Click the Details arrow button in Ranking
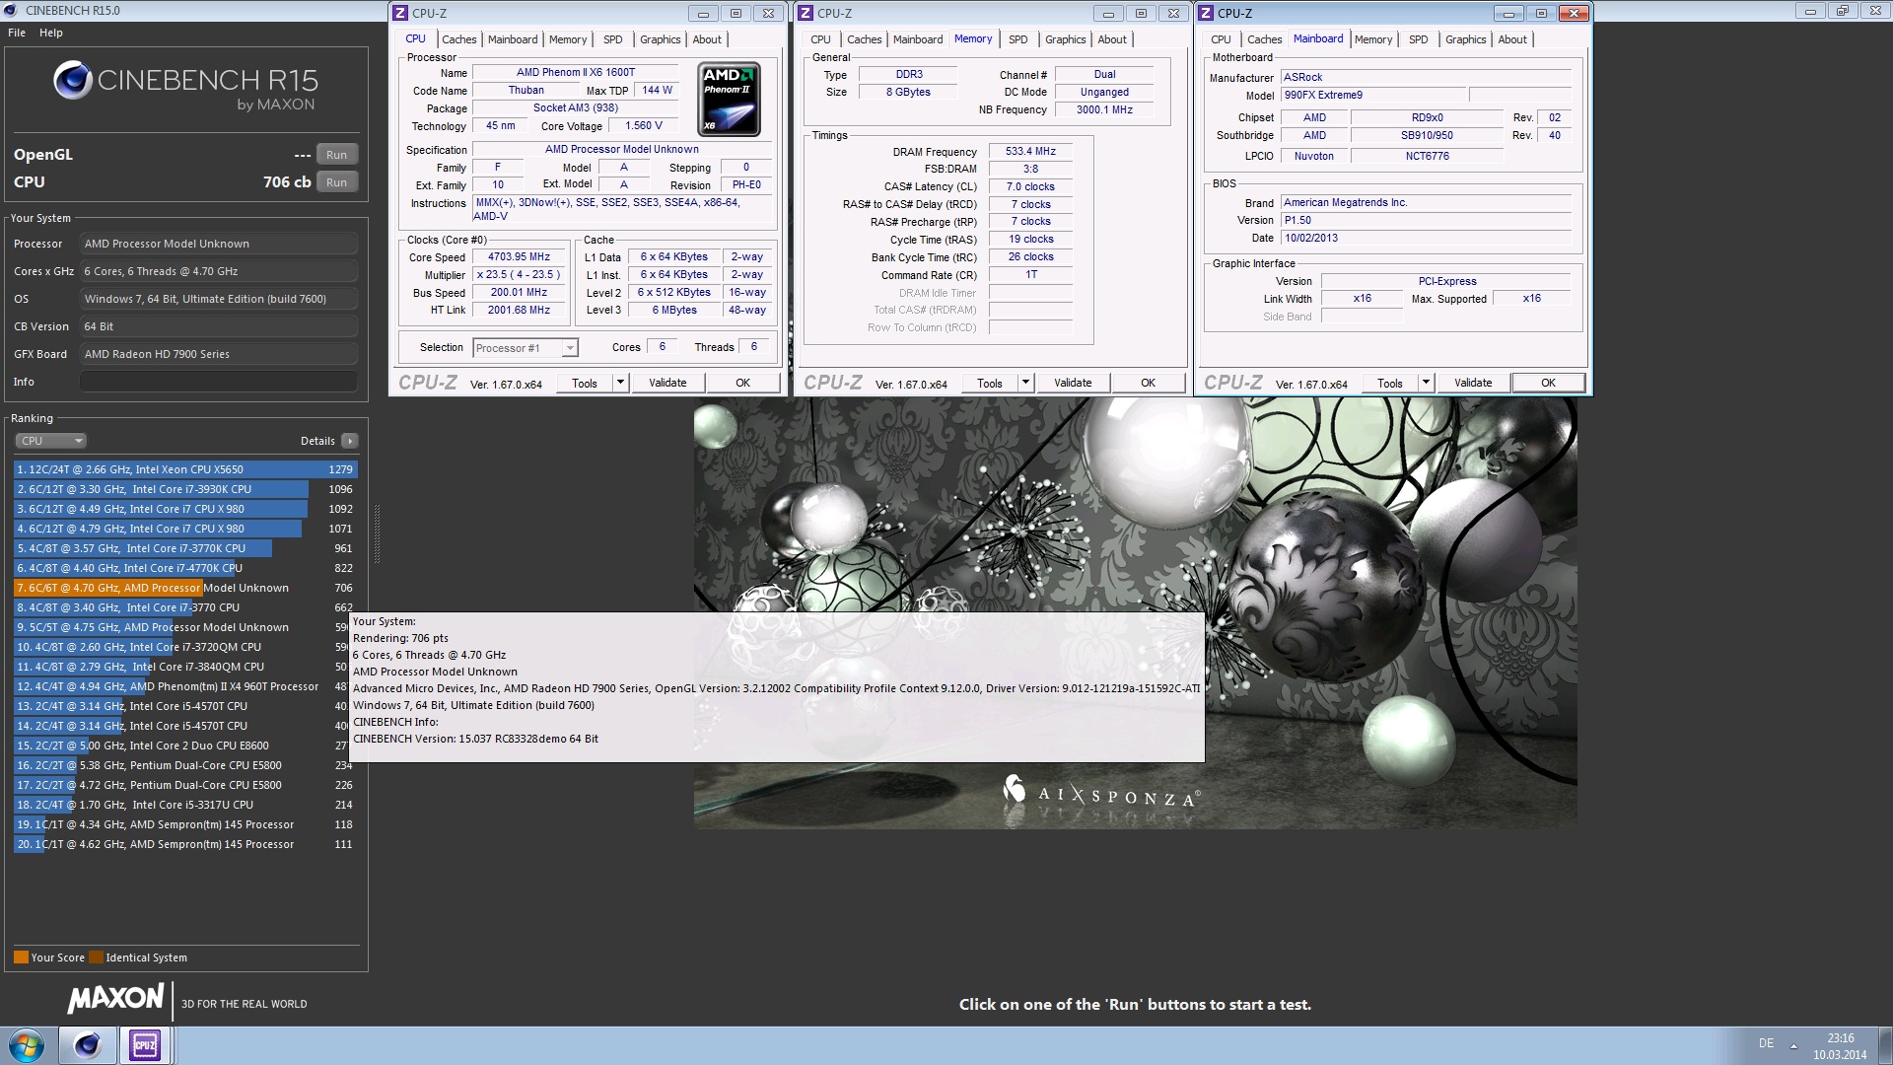 coord(350,441)
